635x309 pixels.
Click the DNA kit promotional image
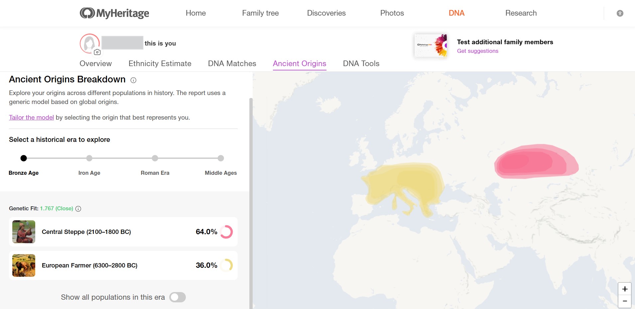coord(431,46)
